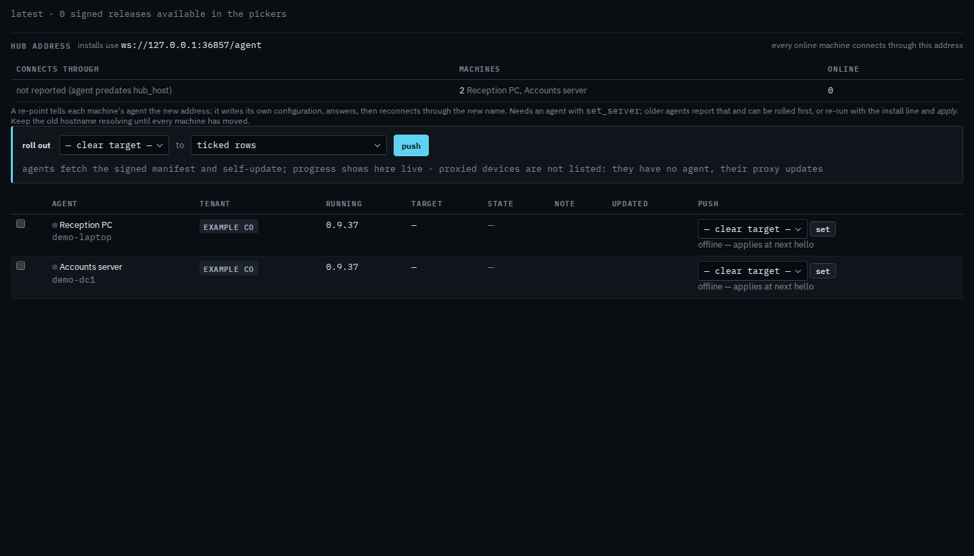Click the NOTE column header
The image size is (974, 556).
coord(565,204)
